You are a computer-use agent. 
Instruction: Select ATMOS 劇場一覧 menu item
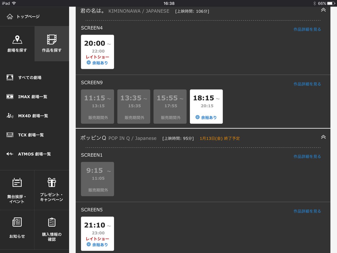coord(35,154)
